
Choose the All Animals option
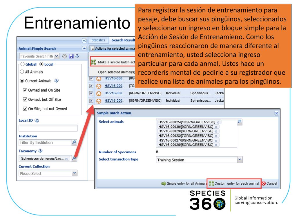click(22, 72)
